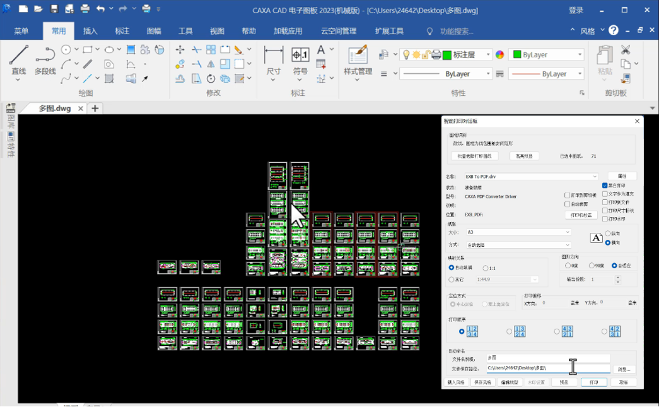The height and width of the screenshot is (407, 659).
Task: Select the 90度 rotation radio button
Action: click(x=592, y=265)
